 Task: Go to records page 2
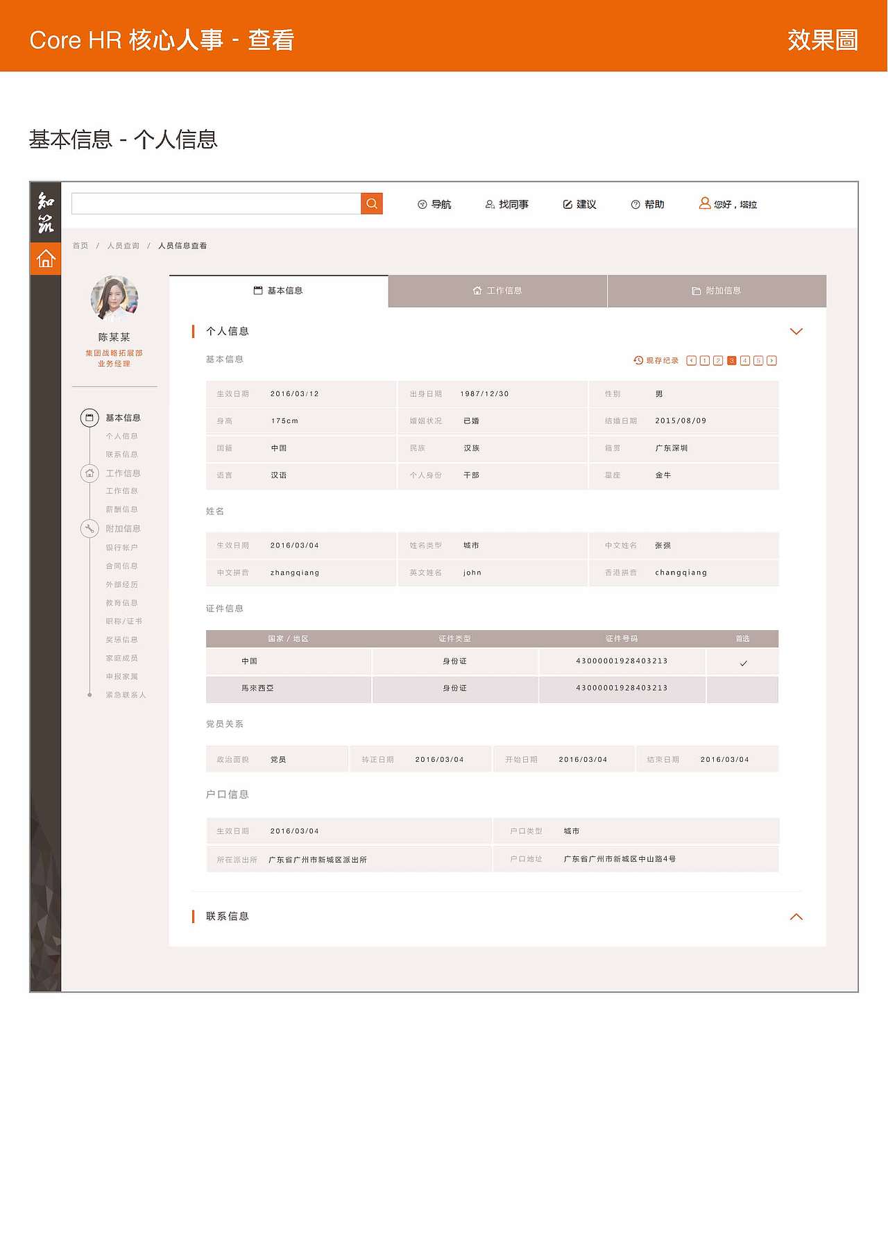click(x=718, y=361)
